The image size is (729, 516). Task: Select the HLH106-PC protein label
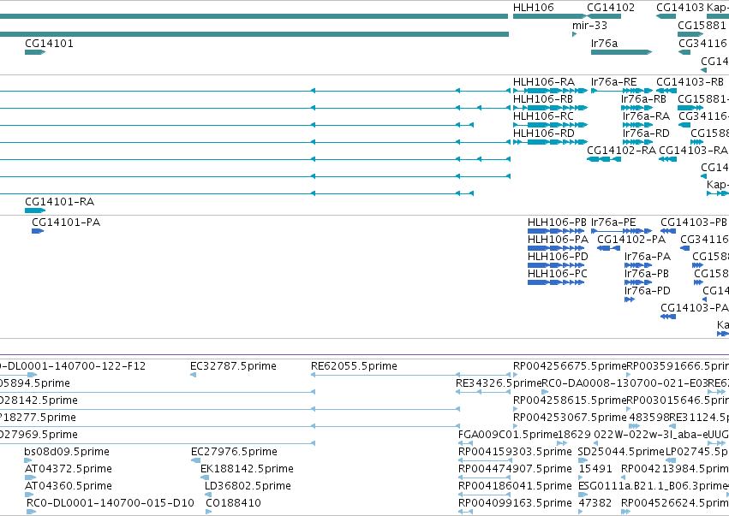pyautogui.click(x=558, y=274)
